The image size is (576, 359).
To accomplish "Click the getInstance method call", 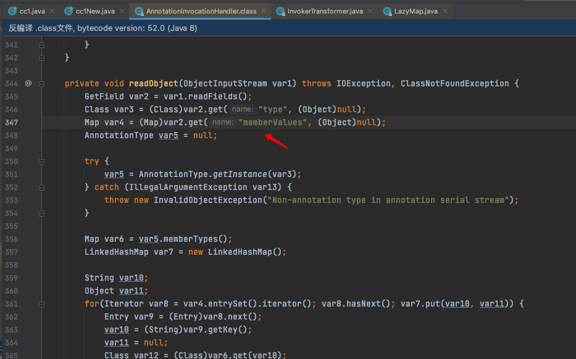I will (x=240, y=175).
